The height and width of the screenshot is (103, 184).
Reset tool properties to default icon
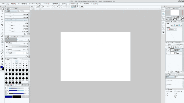click(27, 57)
